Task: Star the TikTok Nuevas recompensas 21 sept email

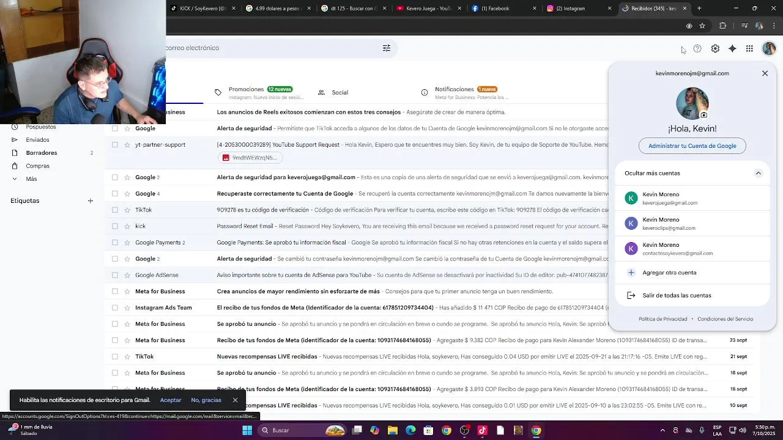Action: [x=127, y=356]
